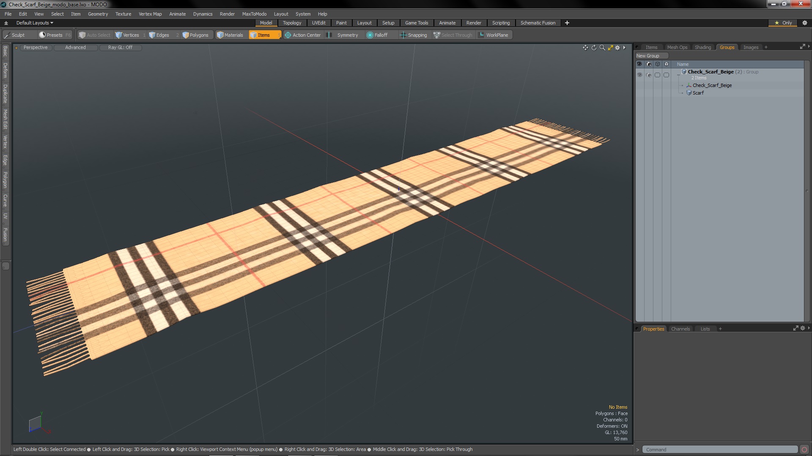Expand the Properties panel with the arrows icon
Screen dimensions: 812x456
[796, 328]
